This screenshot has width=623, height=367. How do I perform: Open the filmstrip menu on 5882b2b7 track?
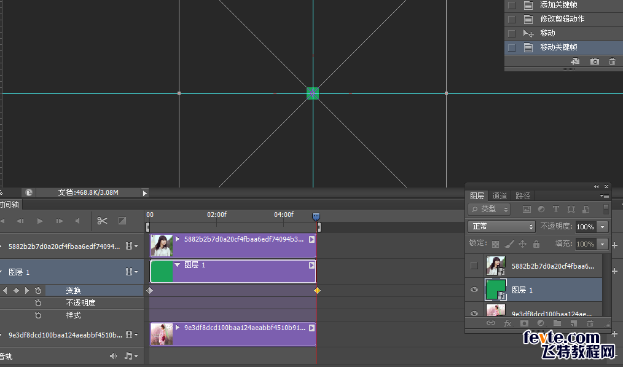(132, 247)
